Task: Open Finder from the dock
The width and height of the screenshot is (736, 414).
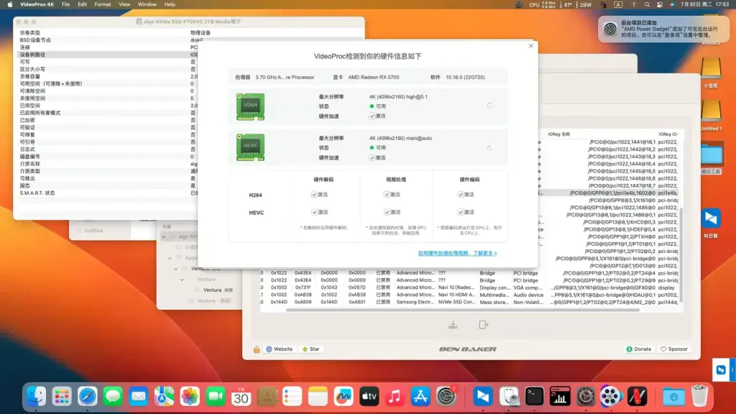Action: 36,397
